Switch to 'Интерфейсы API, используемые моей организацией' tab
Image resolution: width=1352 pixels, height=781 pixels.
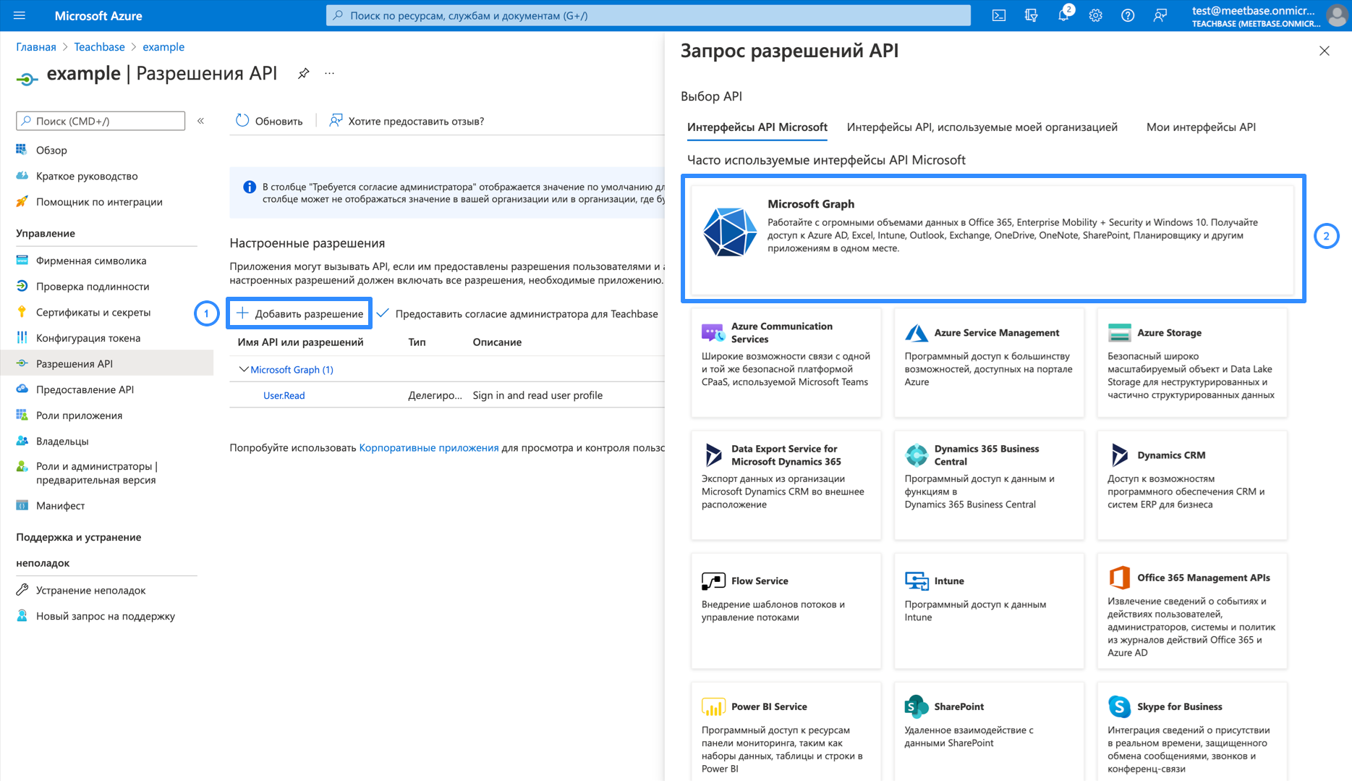[x=982, y=127]
